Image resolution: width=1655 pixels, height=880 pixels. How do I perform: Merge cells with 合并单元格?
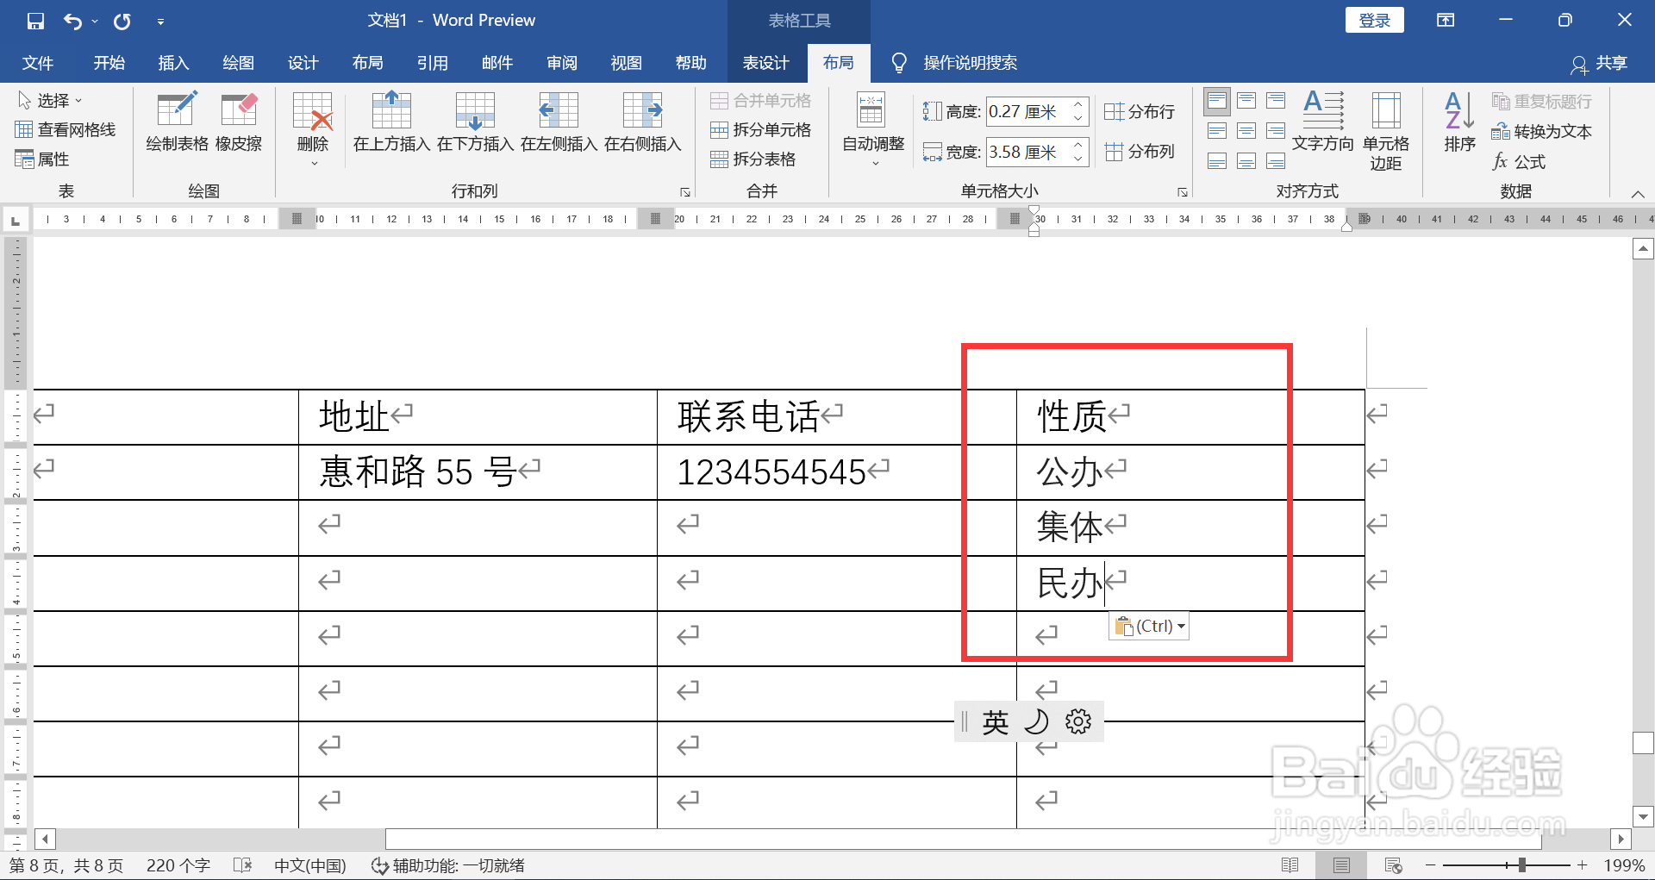761,100
